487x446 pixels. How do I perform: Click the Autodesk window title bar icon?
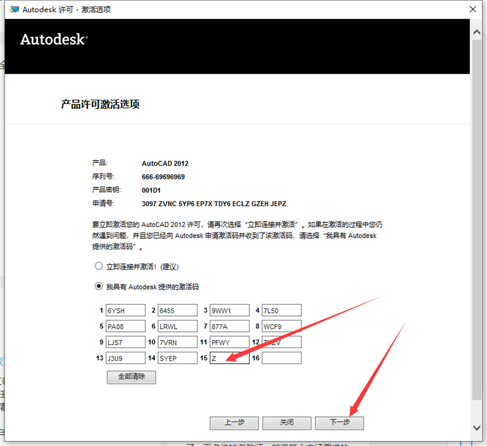(14, 9)
